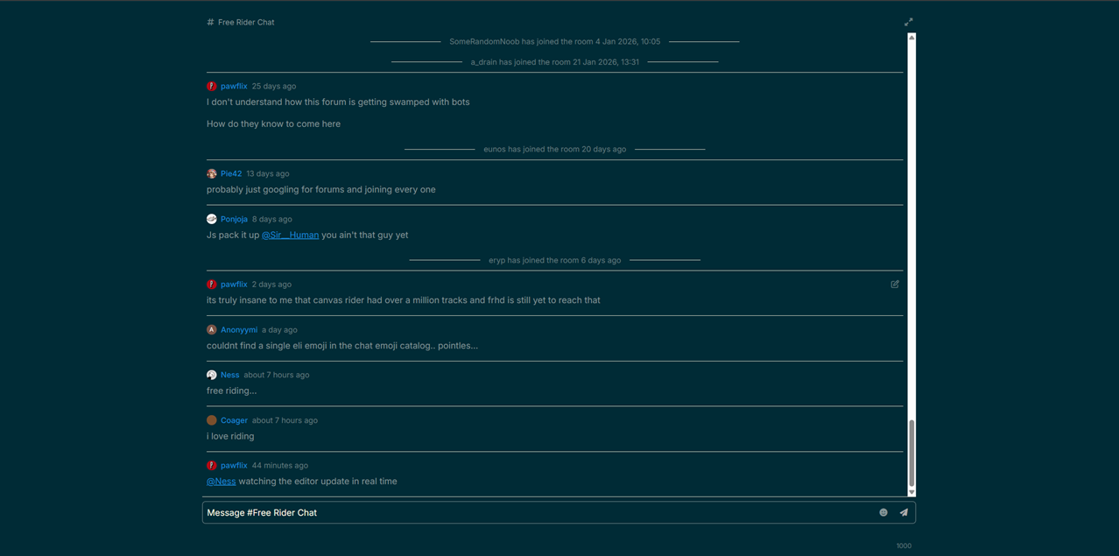The width and height of the screenshot is (1119, 556).
Task: Click pawflix's red avatar icon
Action: 211,86
